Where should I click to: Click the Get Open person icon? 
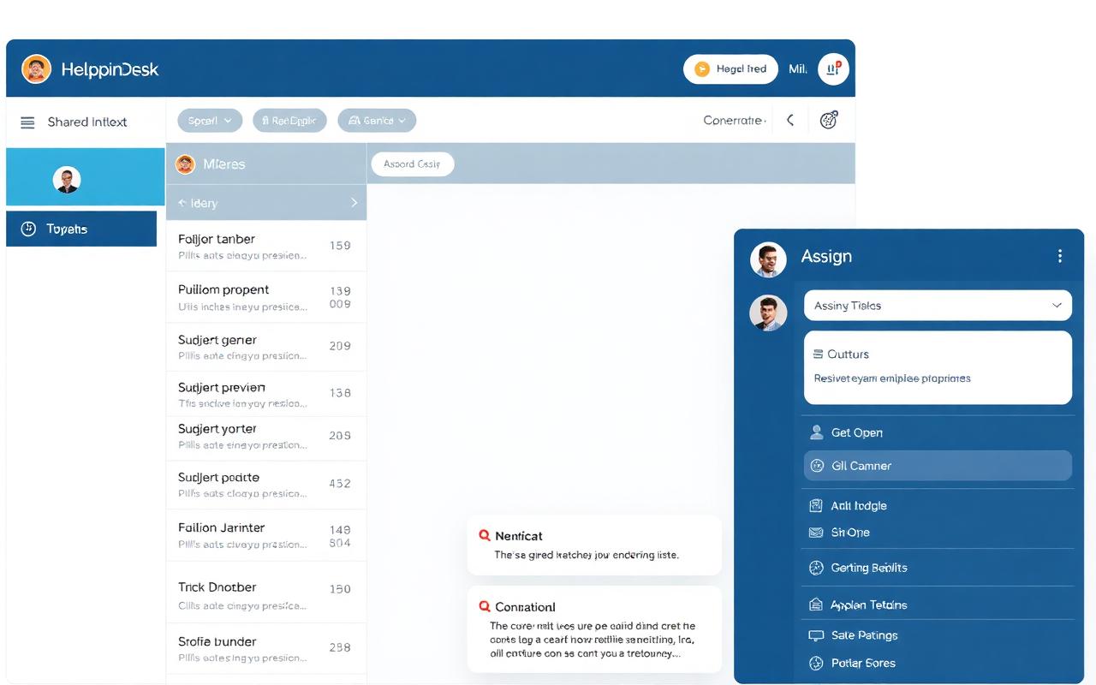coord(818,432)
